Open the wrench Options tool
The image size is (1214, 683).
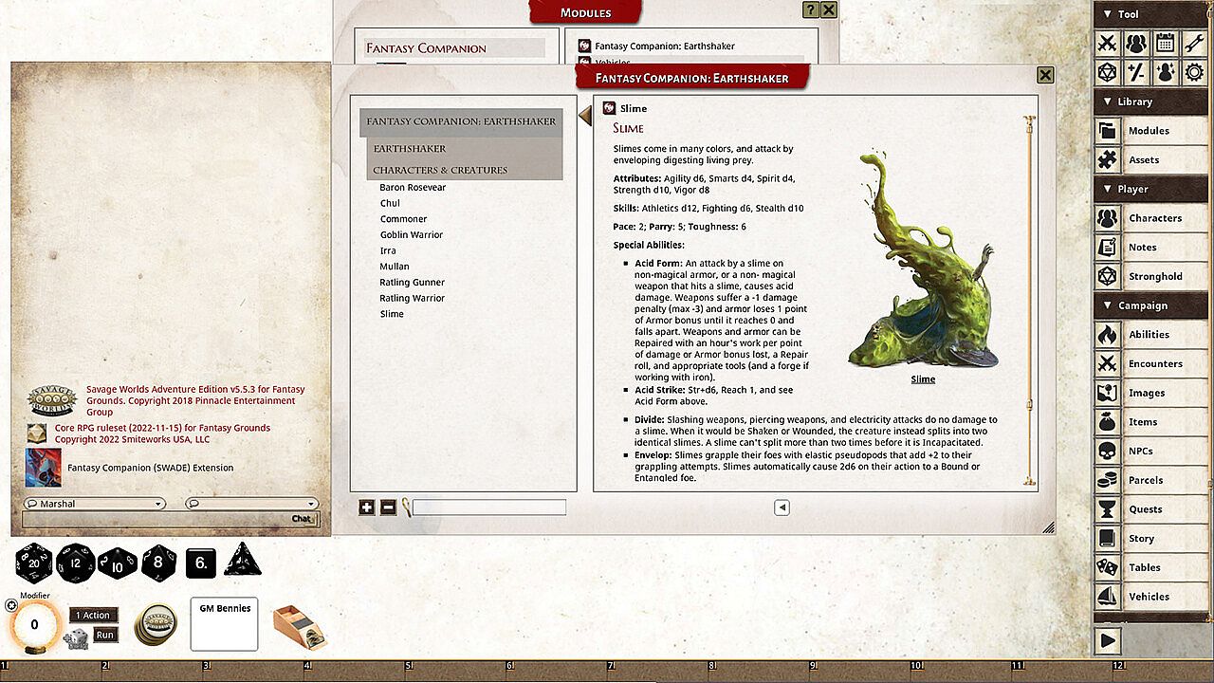tap(1195, 43)
